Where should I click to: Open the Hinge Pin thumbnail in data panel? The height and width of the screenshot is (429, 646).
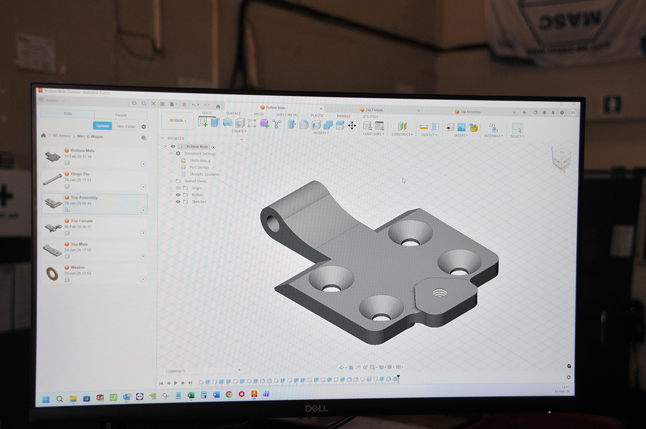(x=52, y=178)
